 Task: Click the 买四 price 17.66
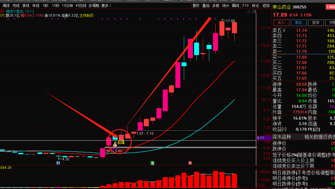pos(301,73)
